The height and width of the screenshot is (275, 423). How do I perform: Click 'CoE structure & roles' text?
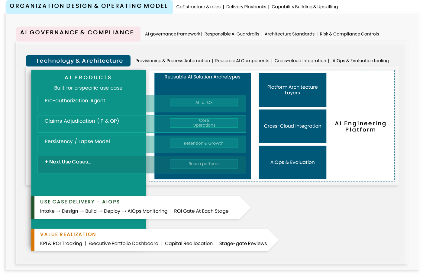click(199, 7)
